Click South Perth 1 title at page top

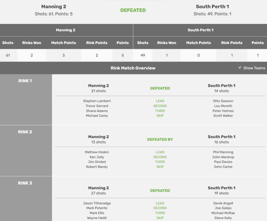pyautogui.click(x=212, y=7)
